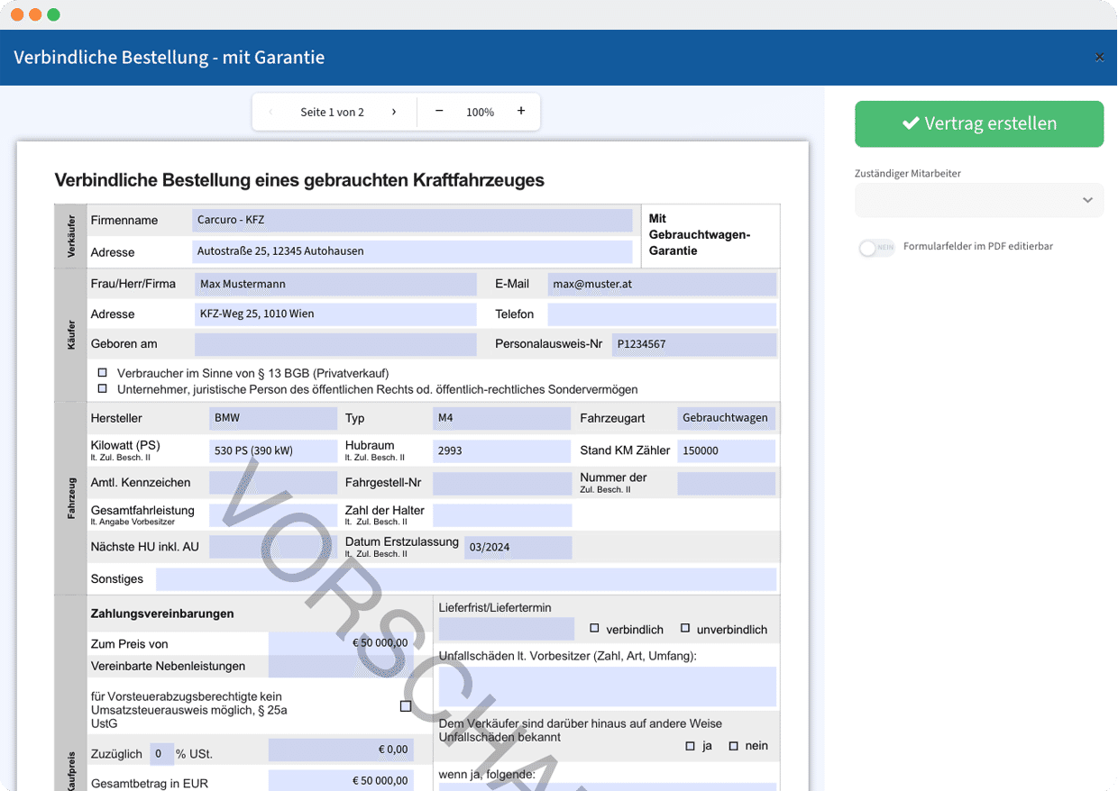
Task: Edit the Typ field
Action: tap(502, 418)
